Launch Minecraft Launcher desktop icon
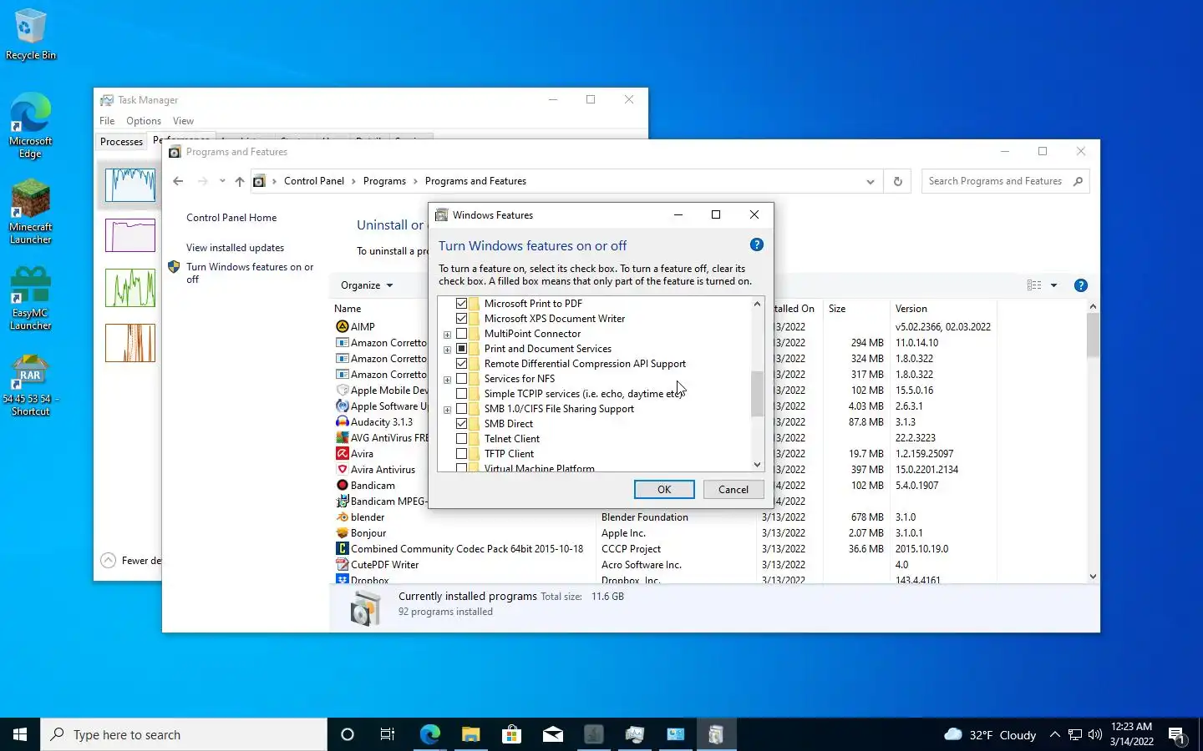Image resolution: width=1203 pixels, height=751 pixels. pos(31,212)
